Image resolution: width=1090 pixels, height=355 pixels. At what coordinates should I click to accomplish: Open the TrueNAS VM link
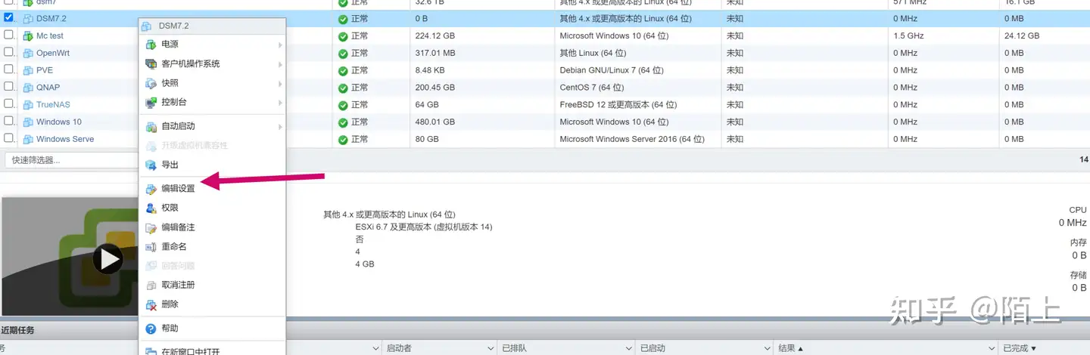53,104
